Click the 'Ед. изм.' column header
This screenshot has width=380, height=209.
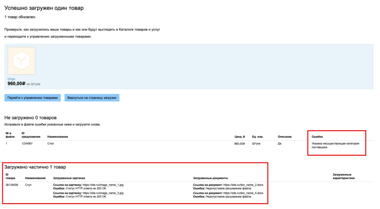tap(257, 136)
